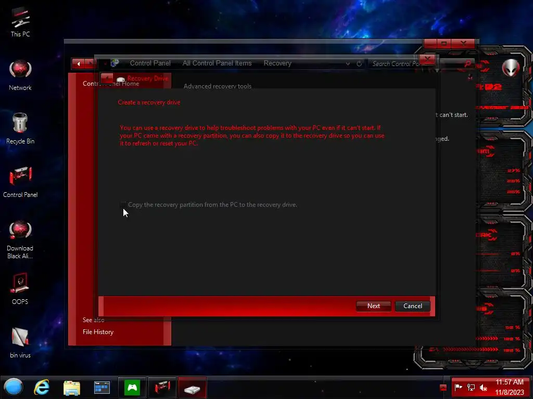Screen dimensions: 533x399
Task: Click the muted volume tray icon
Action: [483, 387]
